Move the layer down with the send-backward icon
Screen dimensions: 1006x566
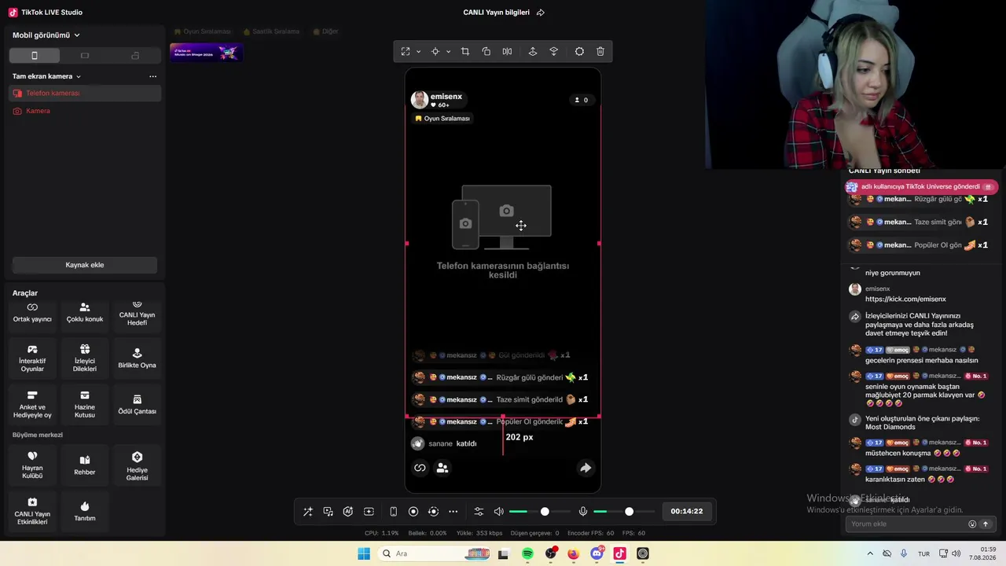(554, 52)
